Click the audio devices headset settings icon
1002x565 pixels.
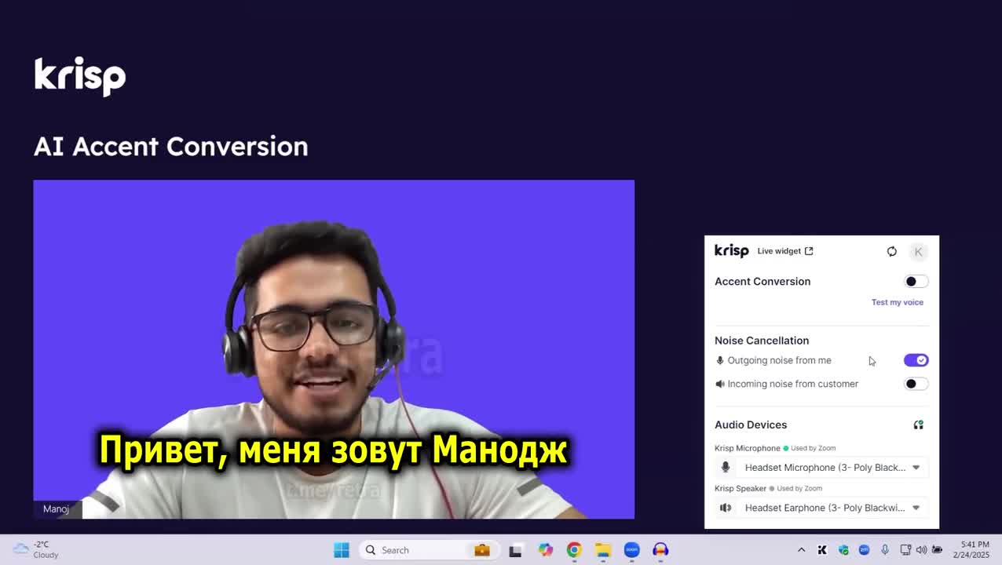tap(918, 425)
